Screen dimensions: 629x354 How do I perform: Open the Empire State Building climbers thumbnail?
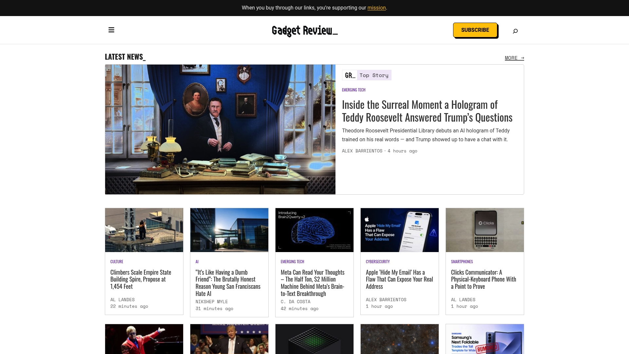(x=144, y=230)
